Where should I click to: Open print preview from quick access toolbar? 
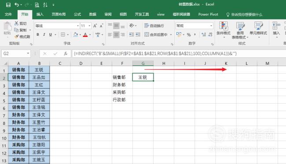coord(37,5)
